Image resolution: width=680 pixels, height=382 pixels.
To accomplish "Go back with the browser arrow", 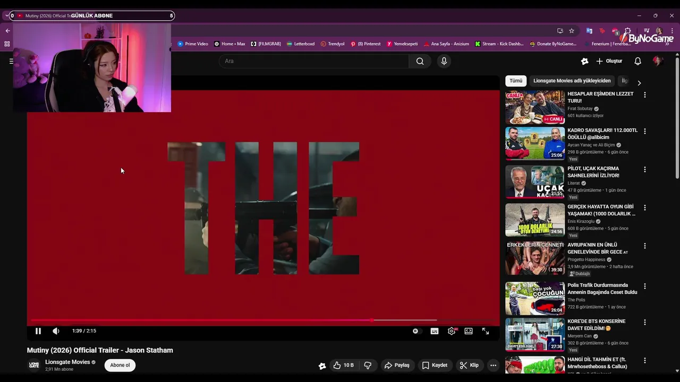I will point(7,31).
